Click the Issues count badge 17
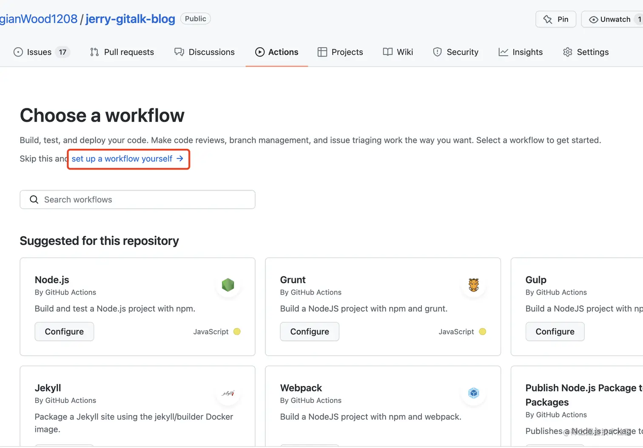 tap(63, 52)
